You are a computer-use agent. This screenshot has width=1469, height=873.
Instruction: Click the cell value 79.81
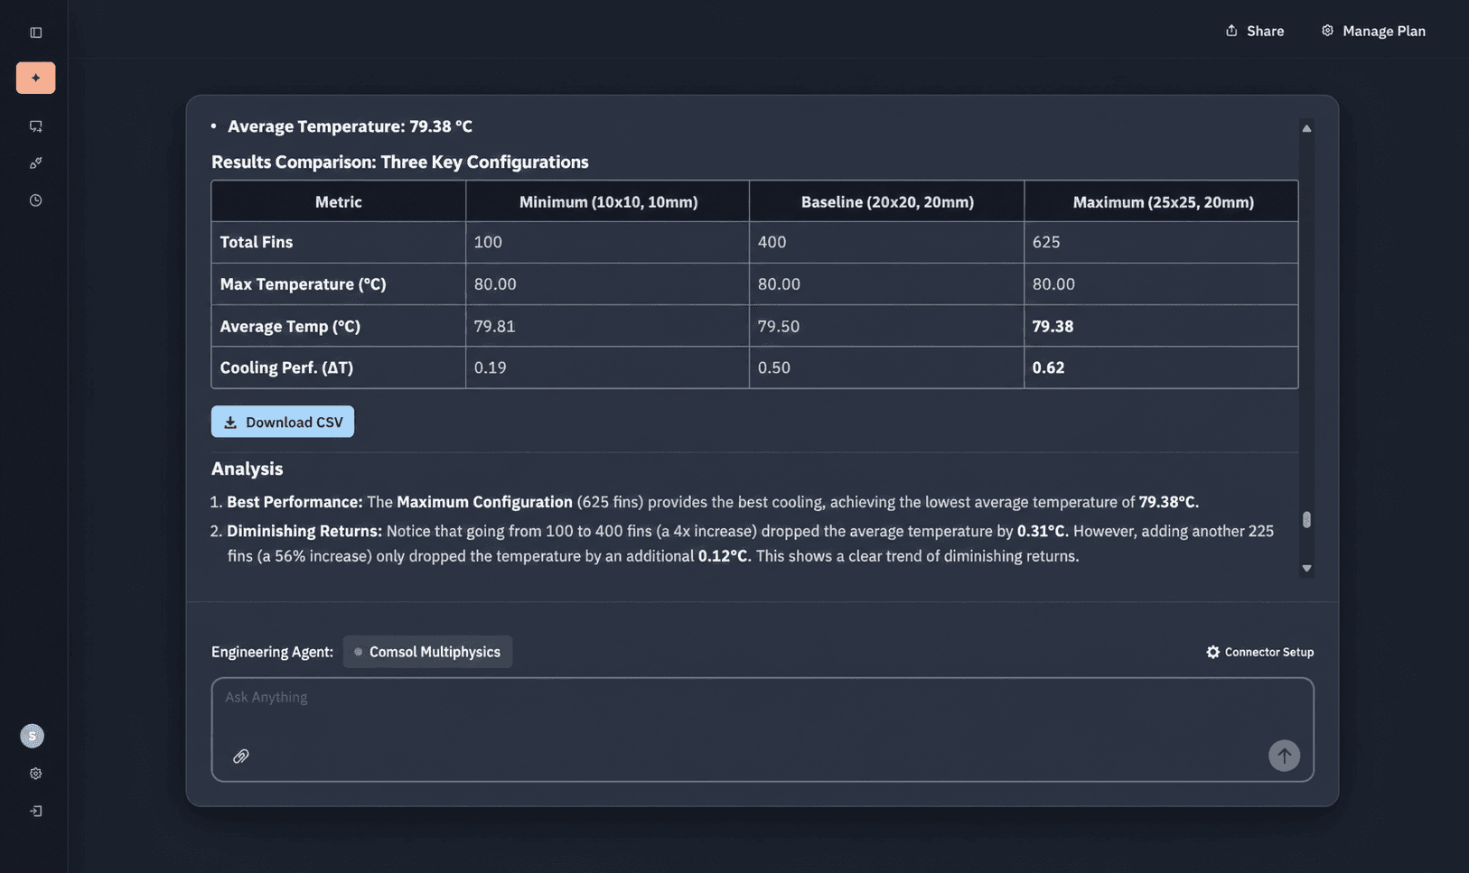pos(494,326)
